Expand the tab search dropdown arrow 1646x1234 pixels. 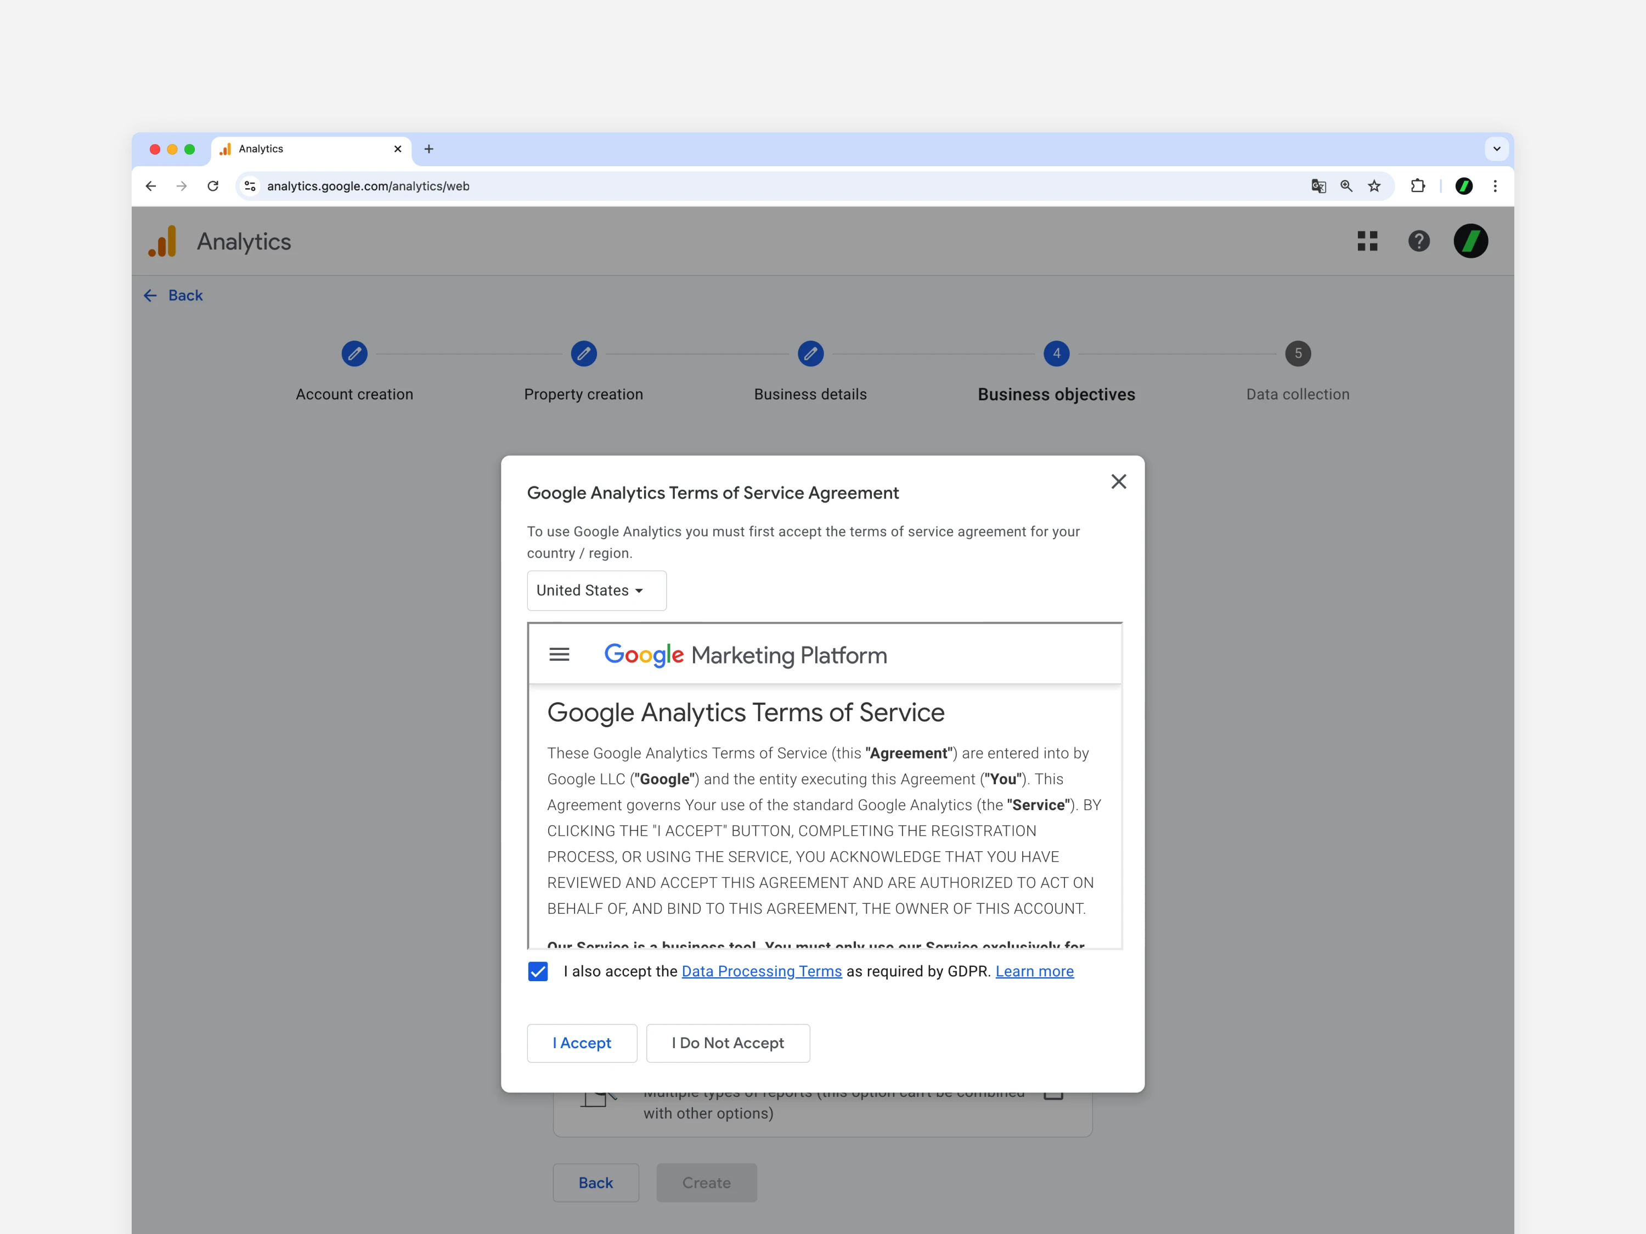pyautogui.click(x=1496, y=149)
